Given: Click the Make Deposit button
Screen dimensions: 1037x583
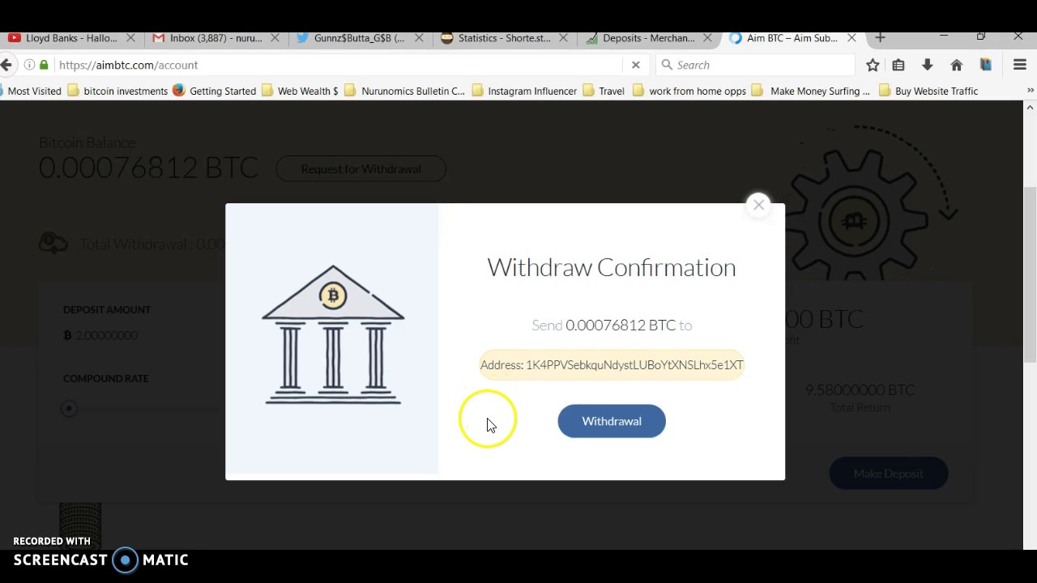Looking at the screenshot, I should point(888,474).
